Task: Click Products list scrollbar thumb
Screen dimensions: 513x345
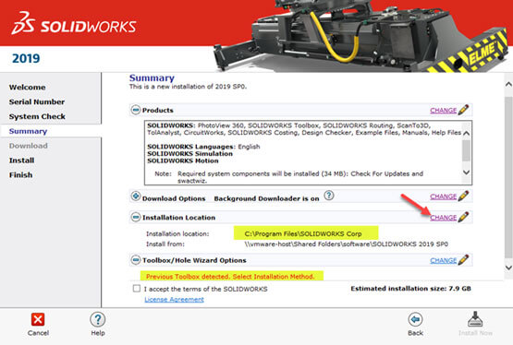Action: [x=466, y=150]
